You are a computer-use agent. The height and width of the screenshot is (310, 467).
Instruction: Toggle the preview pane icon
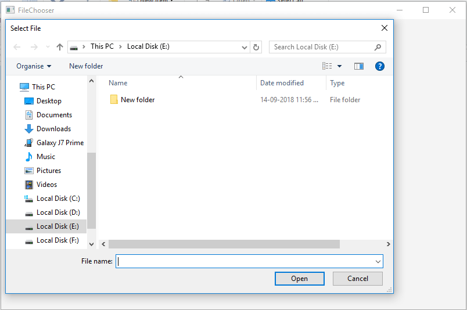[358, 66]
